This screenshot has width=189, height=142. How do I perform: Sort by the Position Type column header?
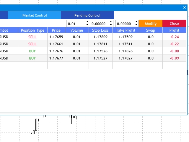[32, 30]
